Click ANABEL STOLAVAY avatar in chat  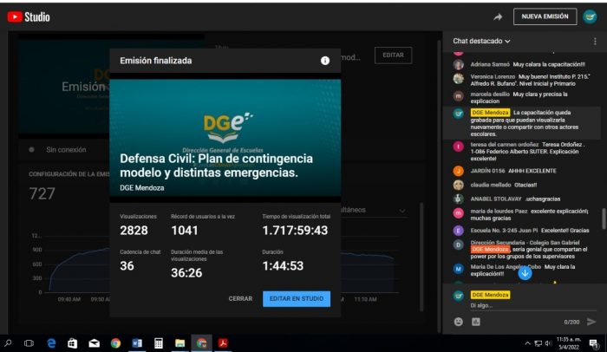(459, 199)
